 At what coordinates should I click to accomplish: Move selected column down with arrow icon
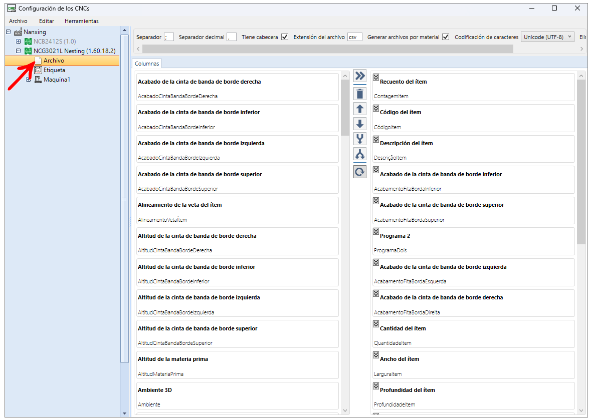point(360,124)
